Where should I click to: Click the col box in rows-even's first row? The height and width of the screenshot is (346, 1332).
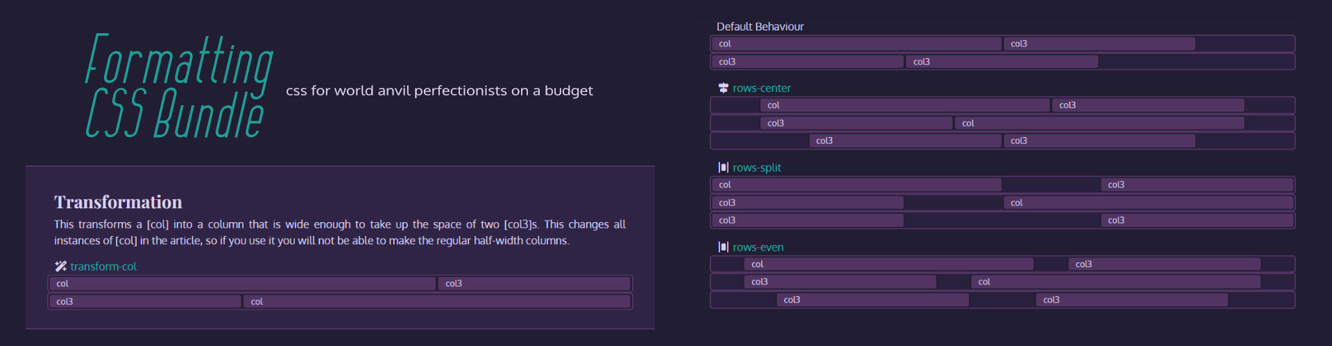pyautogui.click(x=889, y=264)
